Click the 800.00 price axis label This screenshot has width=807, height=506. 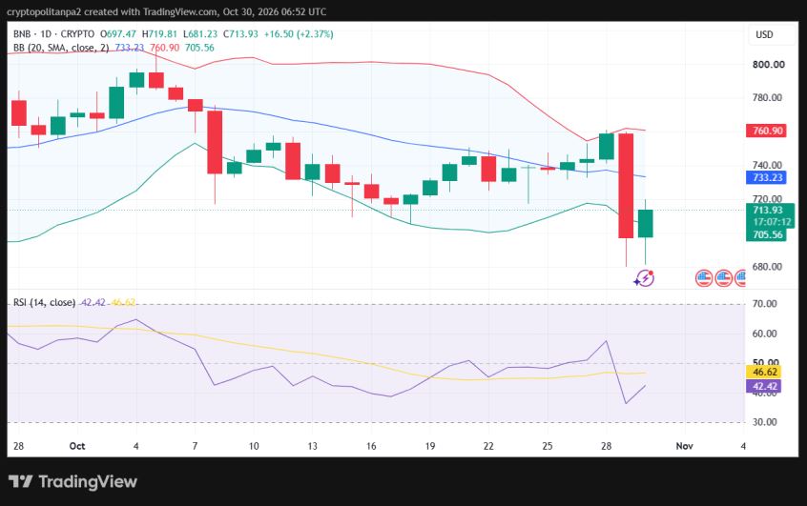[x=769, y=64]
